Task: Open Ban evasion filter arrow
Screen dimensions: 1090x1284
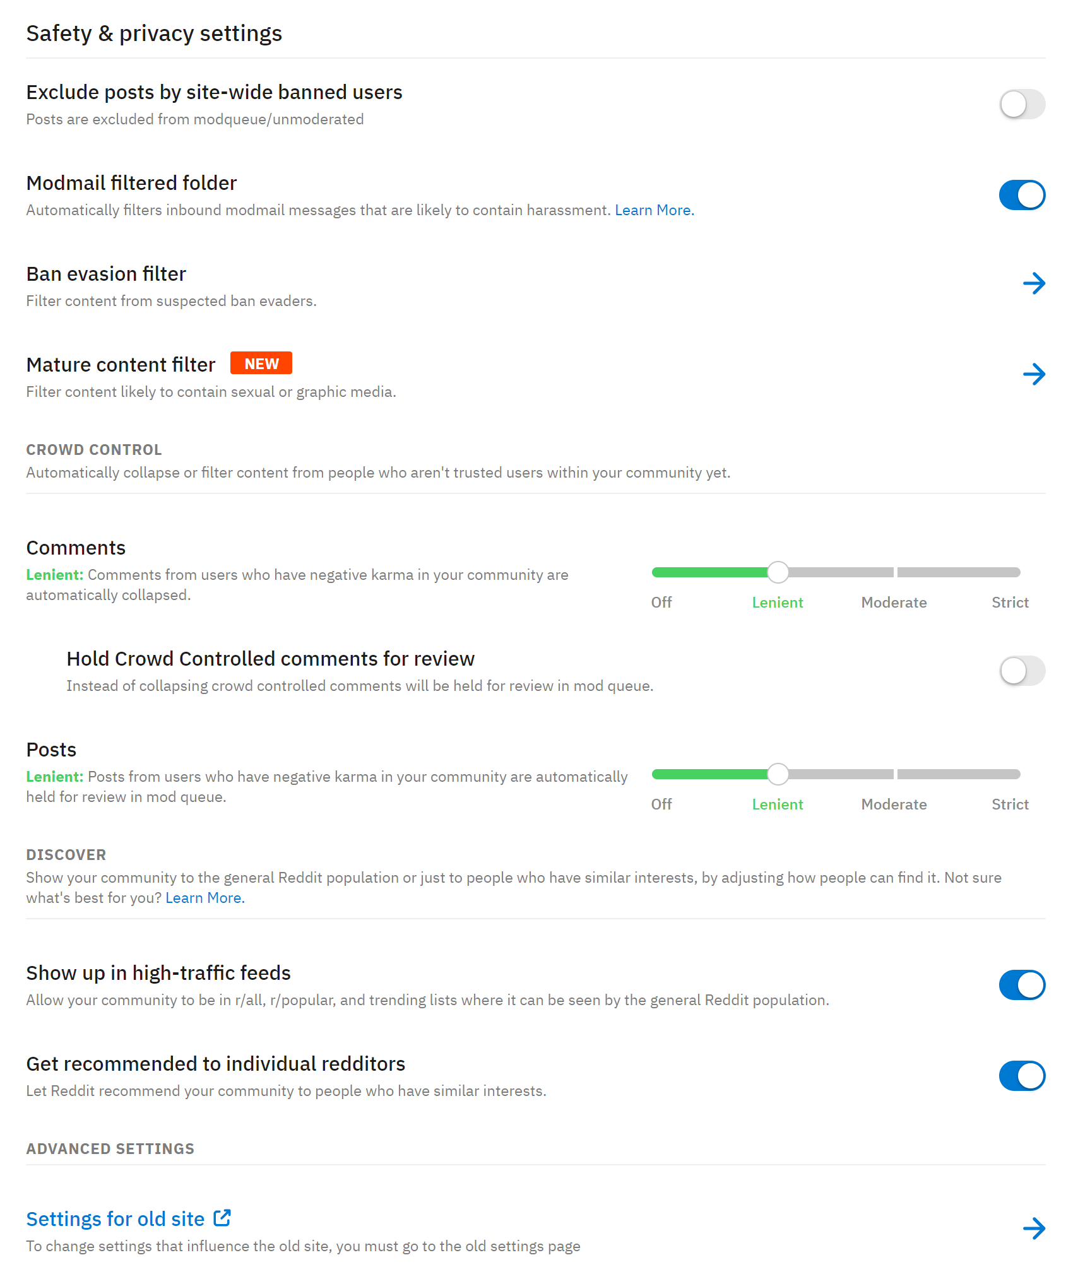Action: 1034,283
